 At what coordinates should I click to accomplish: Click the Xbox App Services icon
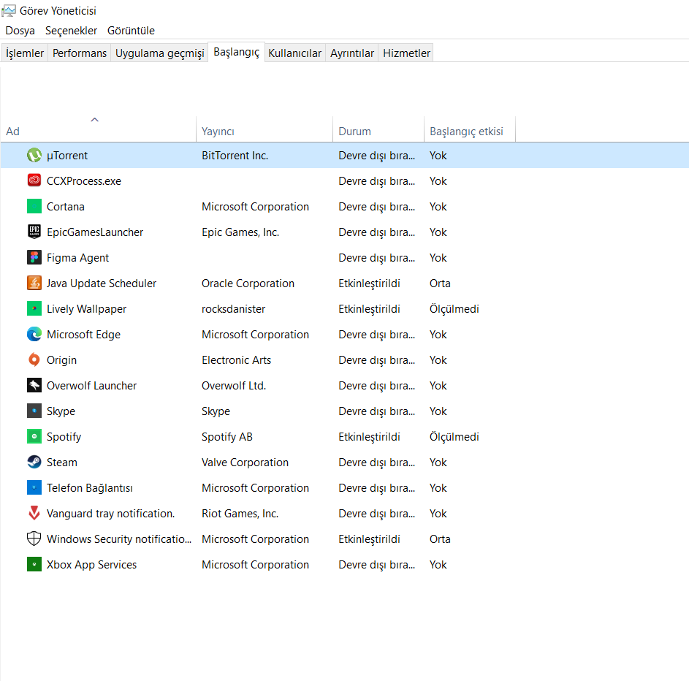pos(34,564)
